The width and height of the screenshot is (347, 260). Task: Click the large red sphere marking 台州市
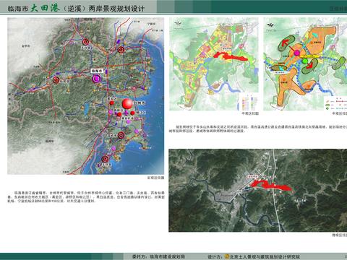[127, 103]
